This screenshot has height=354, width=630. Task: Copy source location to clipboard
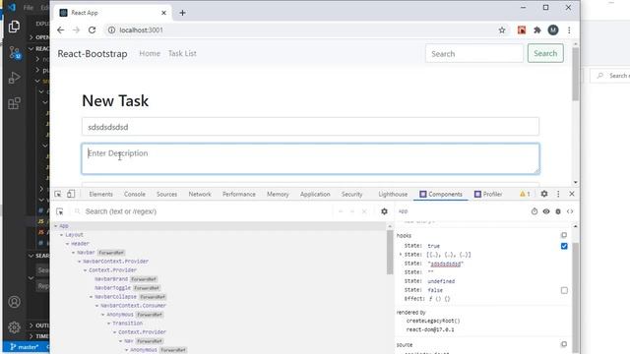tap(564, 344)
